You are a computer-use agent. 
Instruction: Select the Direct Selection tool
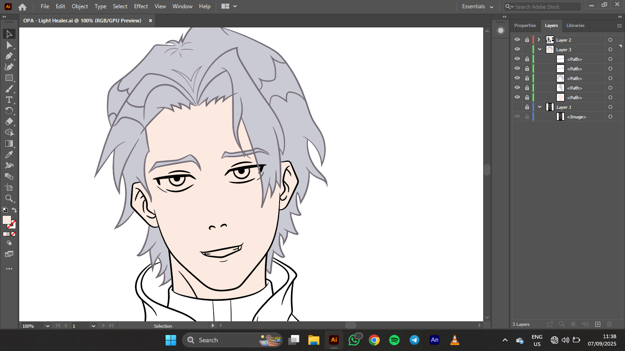tap(9, 45)
